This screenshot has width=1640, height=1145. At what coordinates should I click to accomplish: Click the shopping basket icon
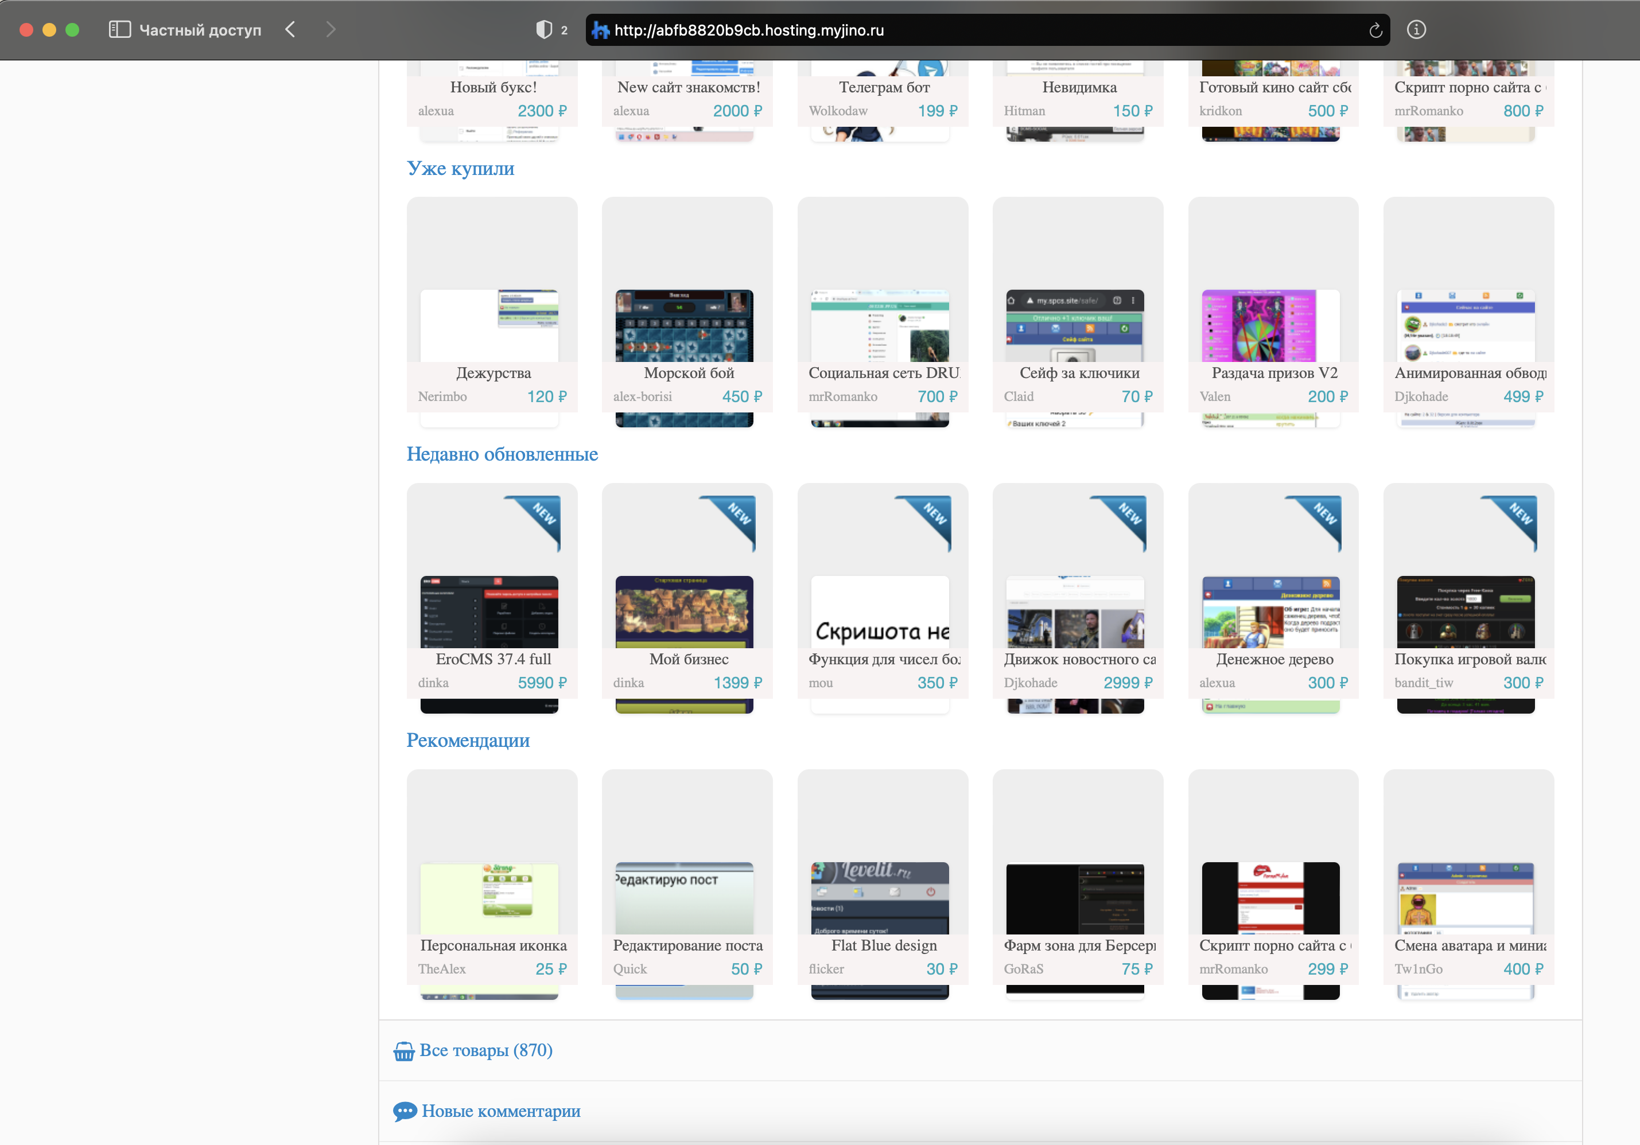click(x=403, y=1051)
